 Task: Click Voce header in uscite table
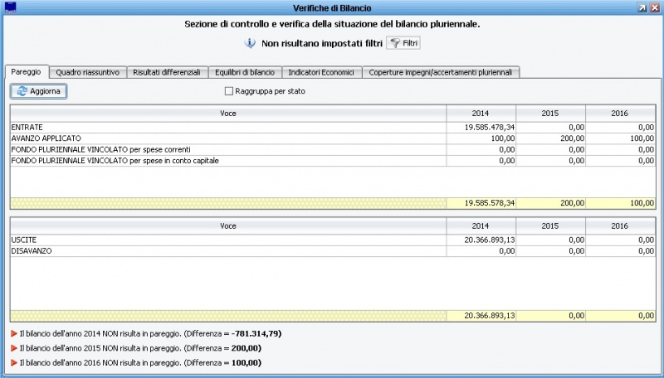pyautogui.click(x=228, y=226)
